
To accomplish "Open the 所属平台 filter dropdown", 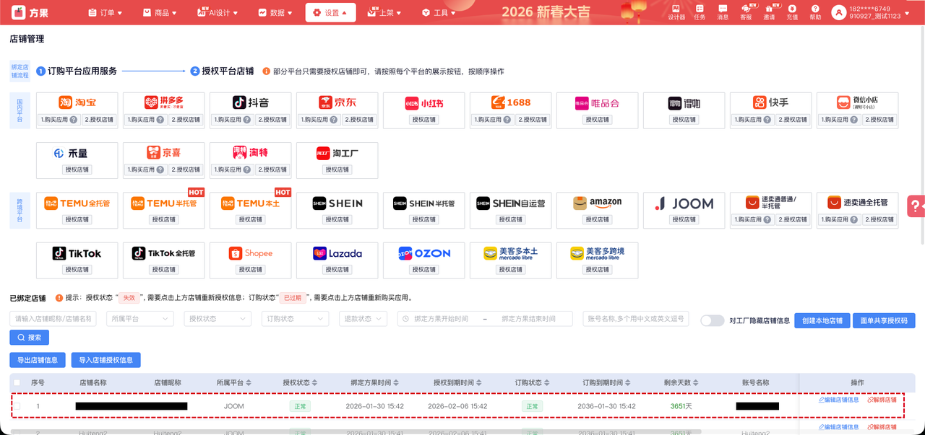I will (x=140, y=319).
